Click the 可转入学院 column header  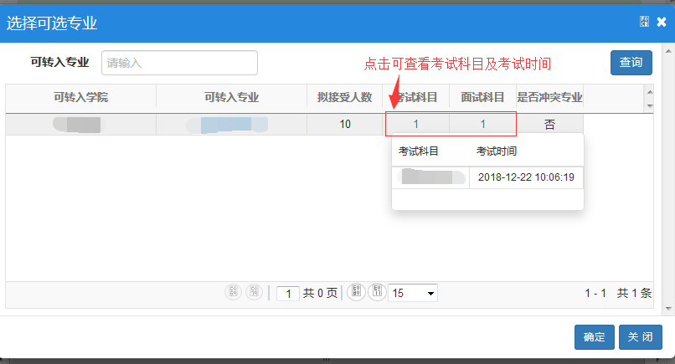80,97
